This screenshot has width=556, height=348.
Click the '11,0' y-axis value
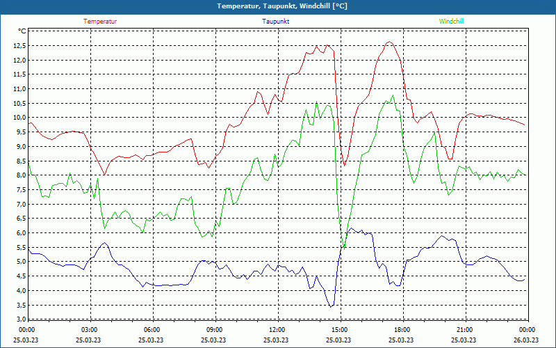(x=19, y=89)
